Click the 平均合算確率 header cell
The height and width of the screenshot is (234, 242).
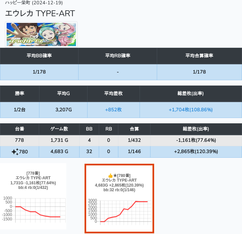click(x=199, y=56)
